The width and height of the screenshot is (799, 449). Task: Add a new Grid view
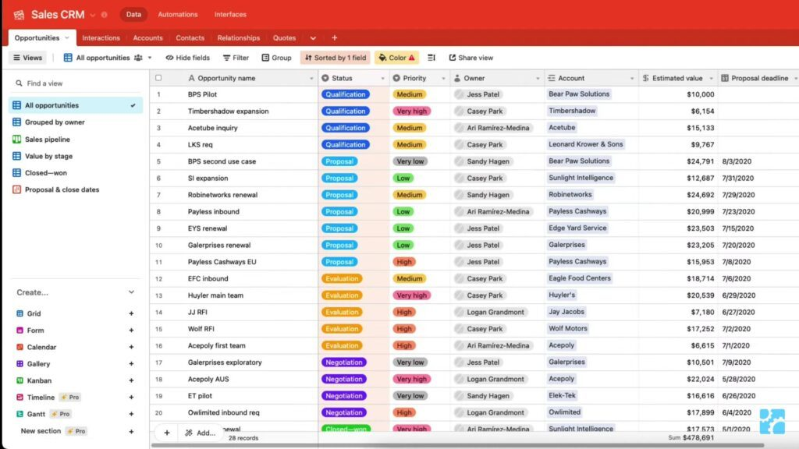click(x=131, y=313)
